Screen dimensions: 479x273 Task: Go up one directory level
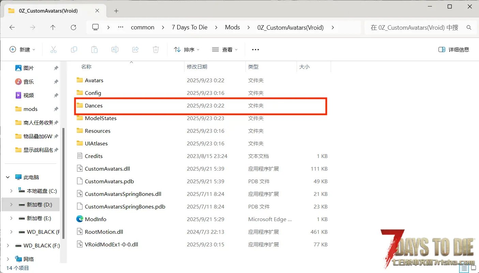(53, 27)
